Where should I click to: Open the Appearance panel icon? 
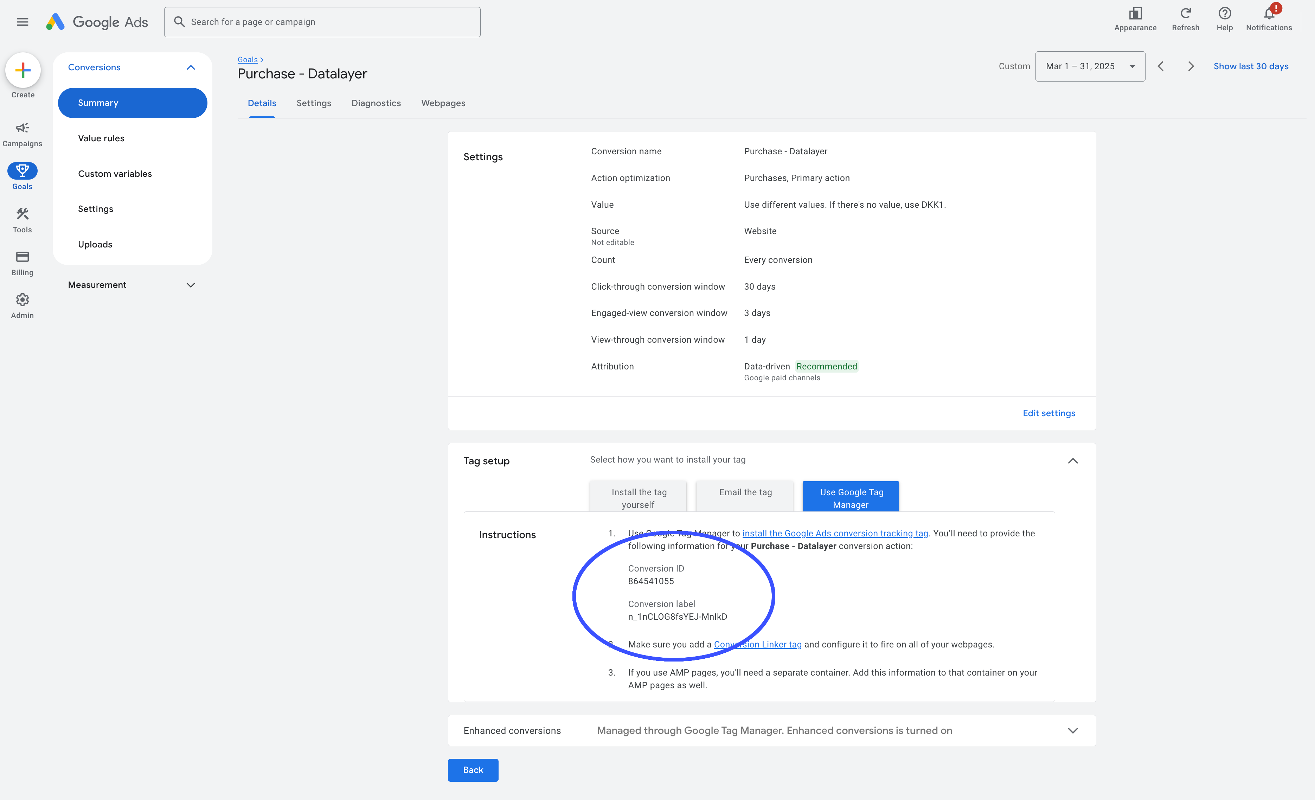click(x=1135, y=13)
